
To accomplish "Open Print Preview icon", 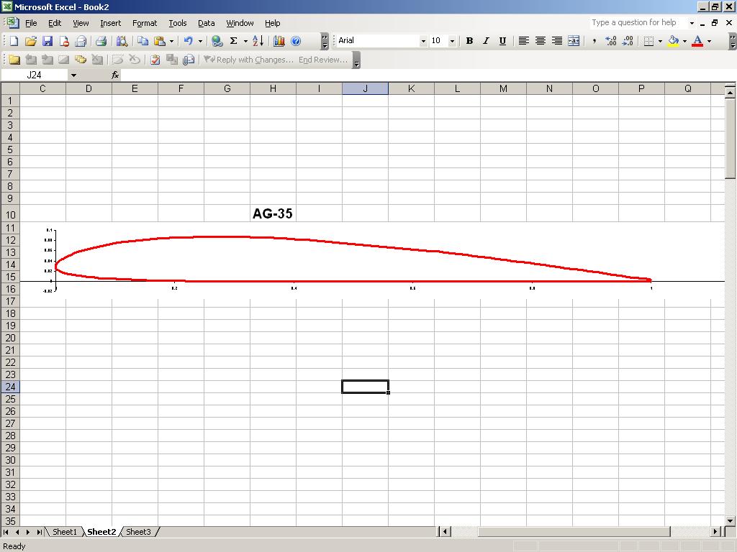I will click(x=122, y=41).
